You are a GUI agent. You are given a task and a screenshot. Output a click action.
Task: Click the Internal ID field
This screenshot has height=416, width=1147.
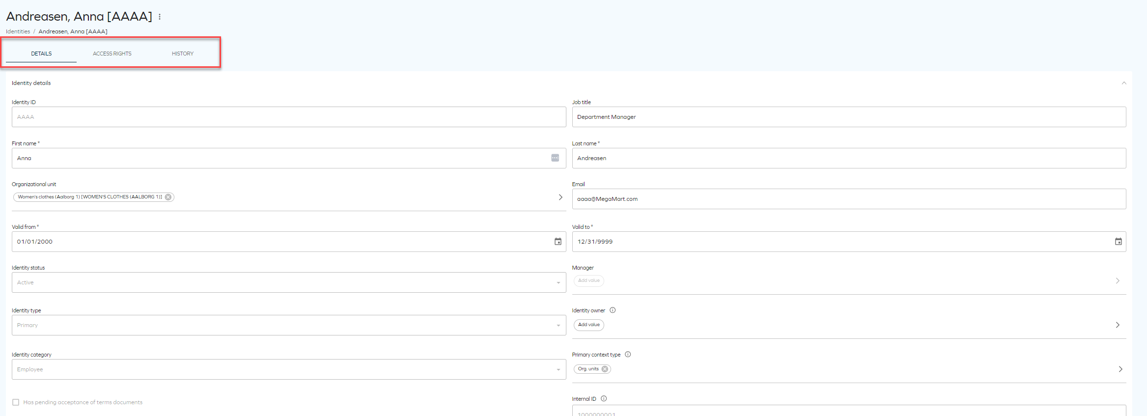[x=849, y=411]
